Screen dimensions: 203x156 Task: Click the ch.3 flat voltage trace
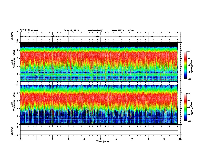pyautogui.click(x=99, y=131)
